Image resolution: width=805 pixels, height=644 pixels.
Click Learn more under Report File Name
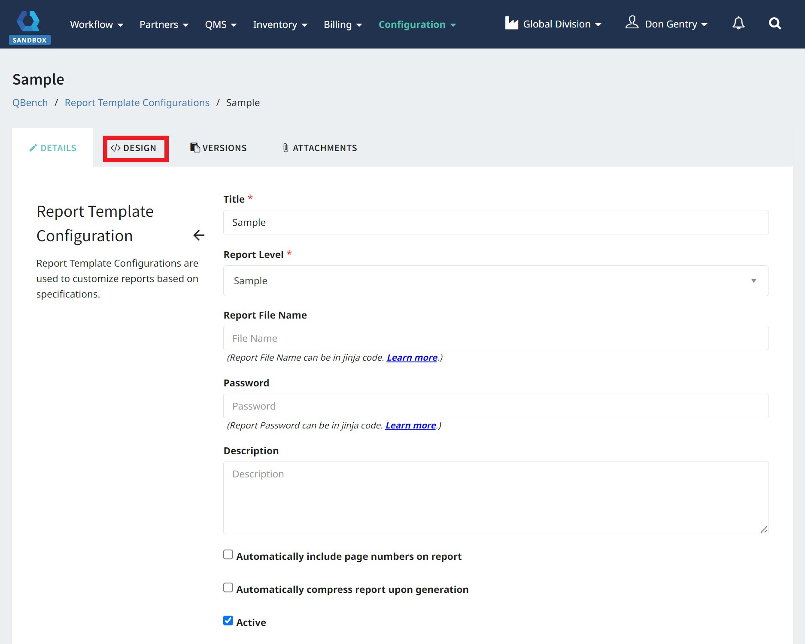(412, 358)
